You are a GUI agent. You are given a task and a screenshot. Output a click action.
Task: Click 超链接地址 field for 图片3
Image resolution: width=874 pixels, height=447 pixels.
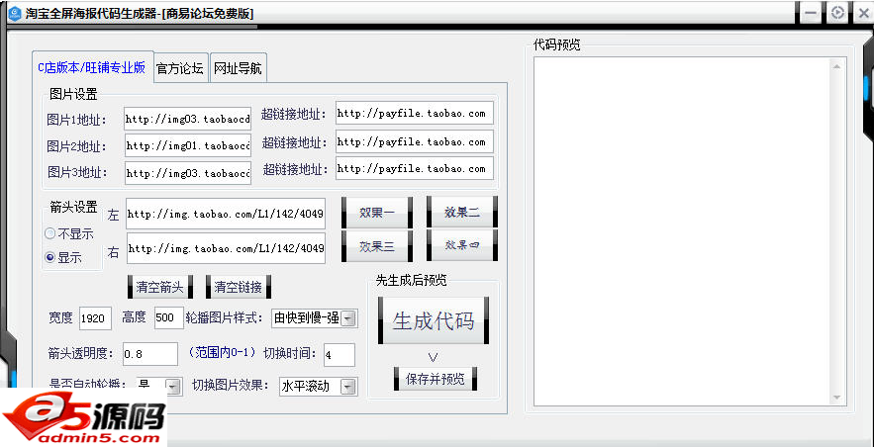point(415,169)
